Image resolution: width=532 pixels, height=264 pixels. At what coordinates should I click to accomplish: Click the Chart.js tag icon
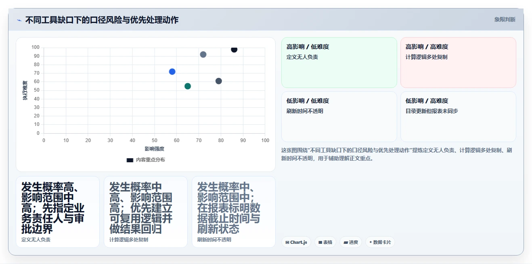[x=287, y=243]
